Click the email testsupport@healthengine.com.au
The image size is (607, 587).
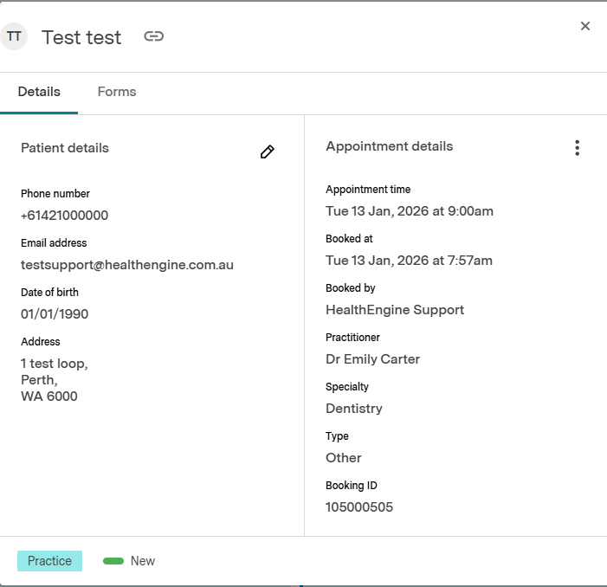tap(127, 265)
